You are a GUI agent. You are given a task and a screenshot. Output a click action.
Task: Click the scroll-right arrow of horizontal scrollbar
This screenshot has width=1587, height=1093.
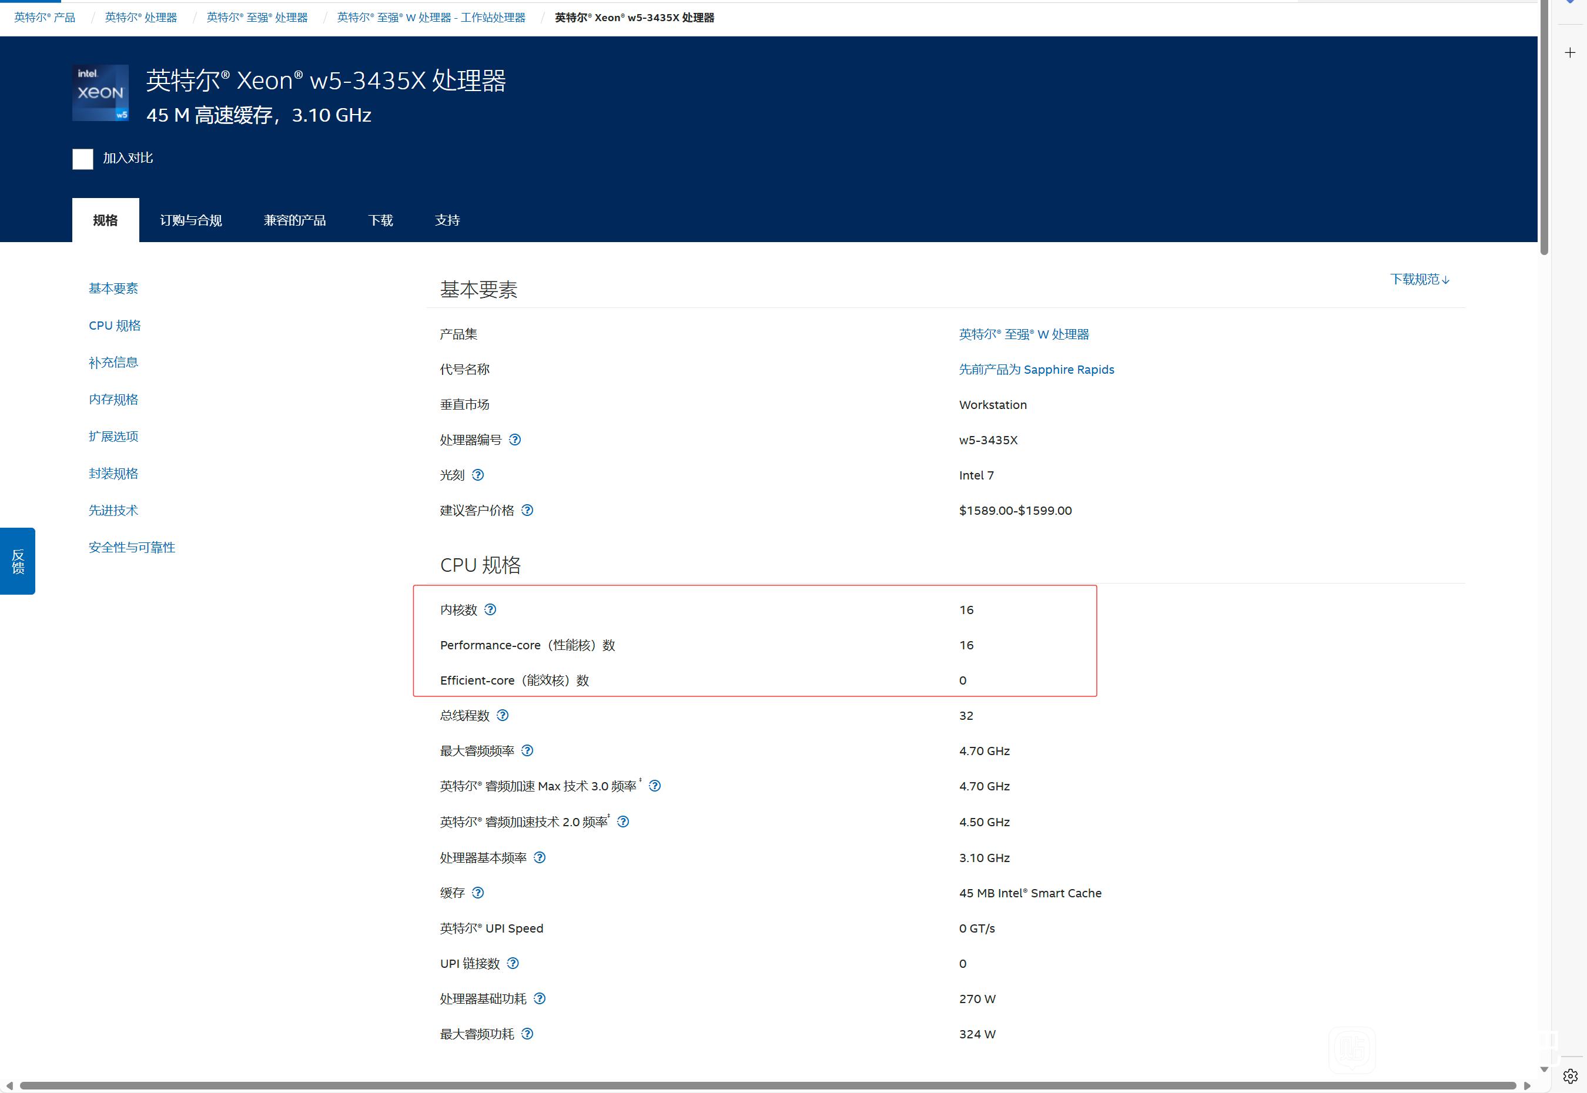coord(1526,1085)
